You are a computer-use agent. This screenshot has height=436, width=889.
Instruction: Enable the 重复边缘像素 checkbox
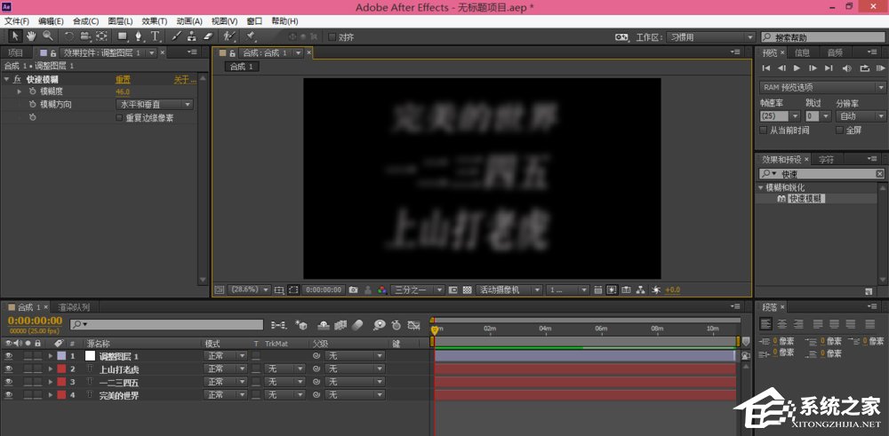click(x=120, y=117)
